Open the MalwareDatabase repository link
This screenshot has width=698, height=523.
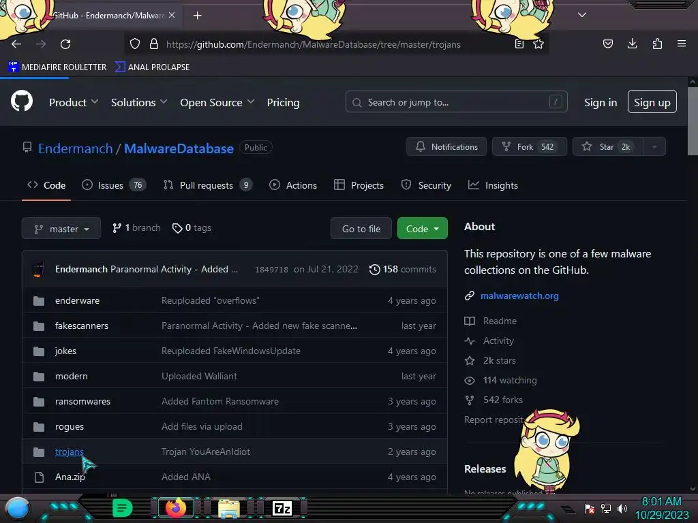(179, 148)
